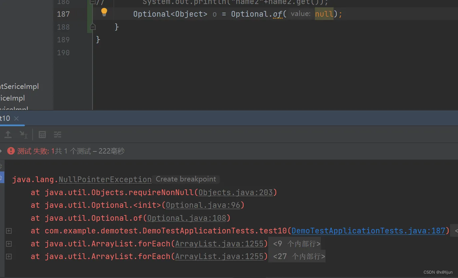Click the underlined of method call
458x278 pixels.
[x=278, y=14]
